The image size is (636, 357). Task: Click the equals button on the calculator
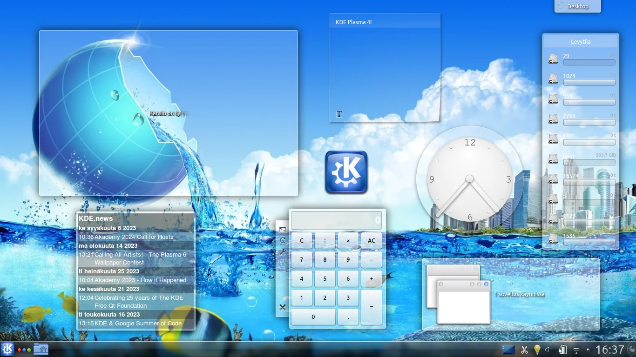pyautogui.click(x=372, y=307)
